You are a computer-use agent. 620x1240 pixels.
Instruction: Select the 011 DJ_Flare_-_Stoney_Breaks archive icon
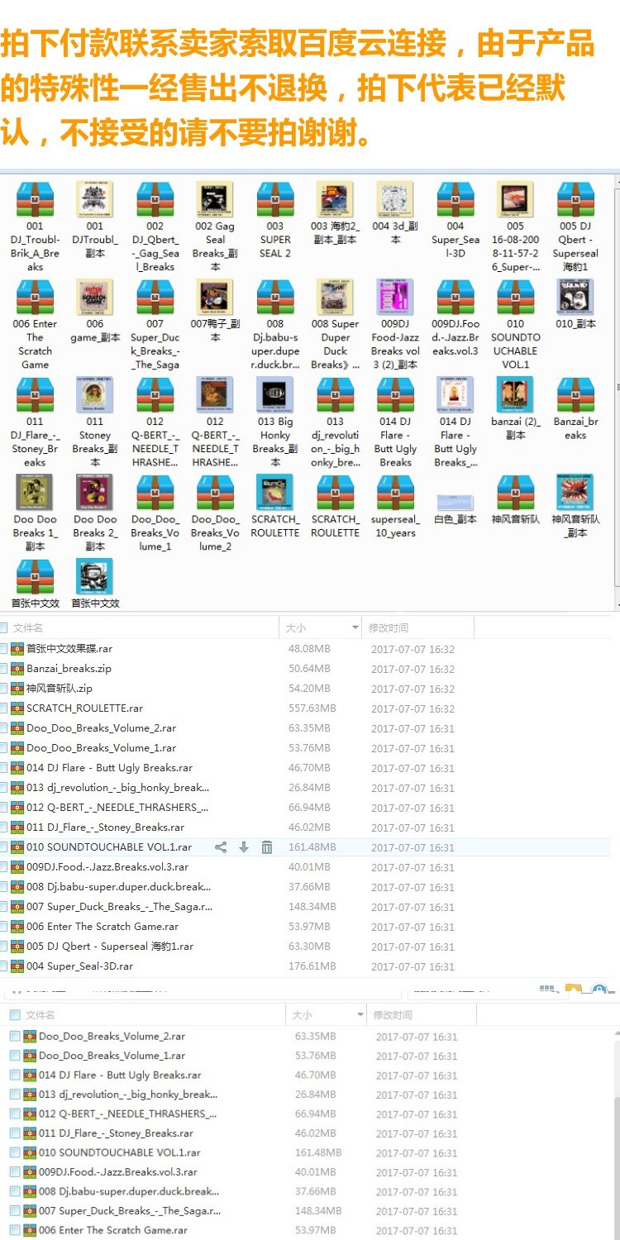coord(35,395)
